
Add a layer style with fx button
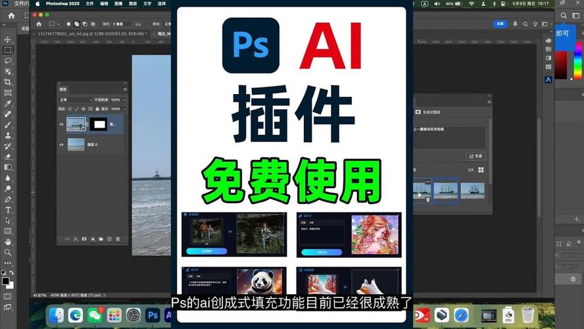76,240
